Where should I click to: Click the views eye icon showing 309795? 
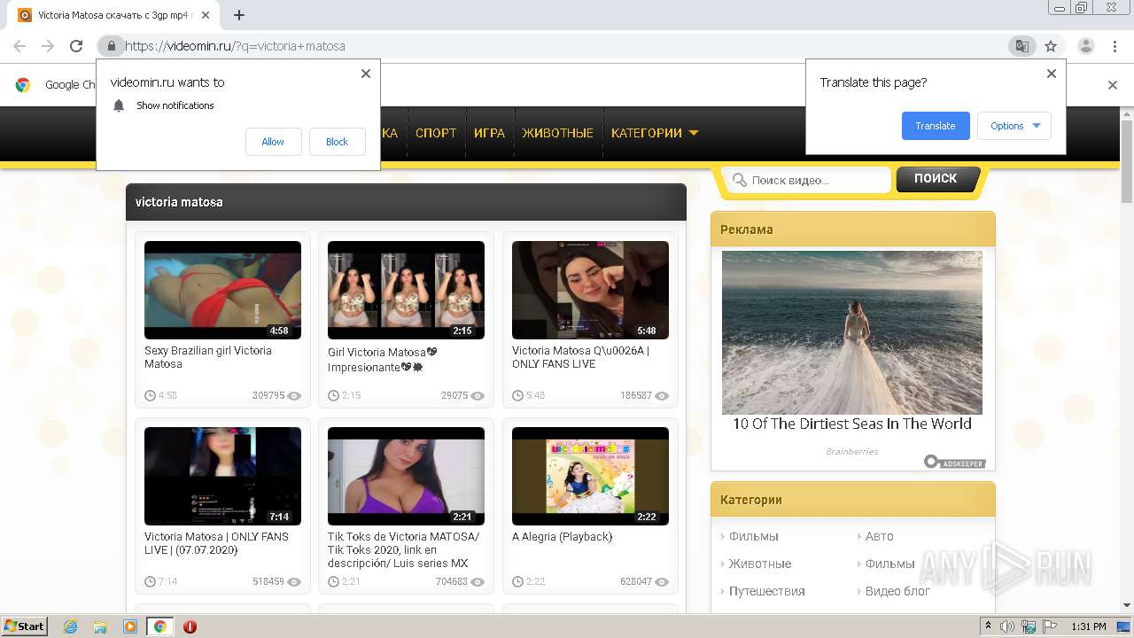(294, 396)
